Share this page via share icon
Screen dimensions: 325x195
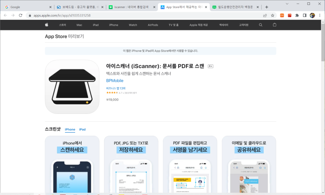265,15
